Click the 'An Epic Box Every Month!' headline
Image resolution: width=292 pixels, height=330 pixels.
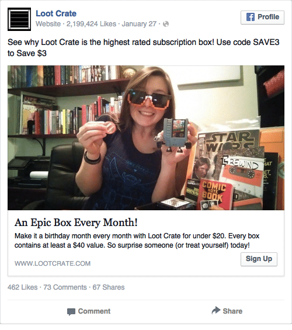click(76, 223)
